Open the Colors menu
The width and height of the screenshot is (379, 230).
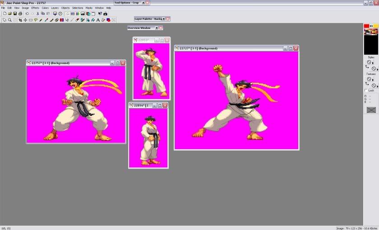point(45,8)
